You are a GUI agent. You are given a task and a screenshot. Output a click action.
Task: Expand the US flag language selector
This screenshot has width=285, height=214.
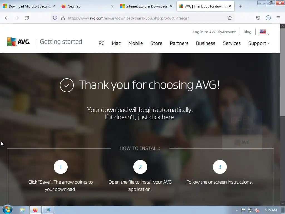[x=264, y=32]
